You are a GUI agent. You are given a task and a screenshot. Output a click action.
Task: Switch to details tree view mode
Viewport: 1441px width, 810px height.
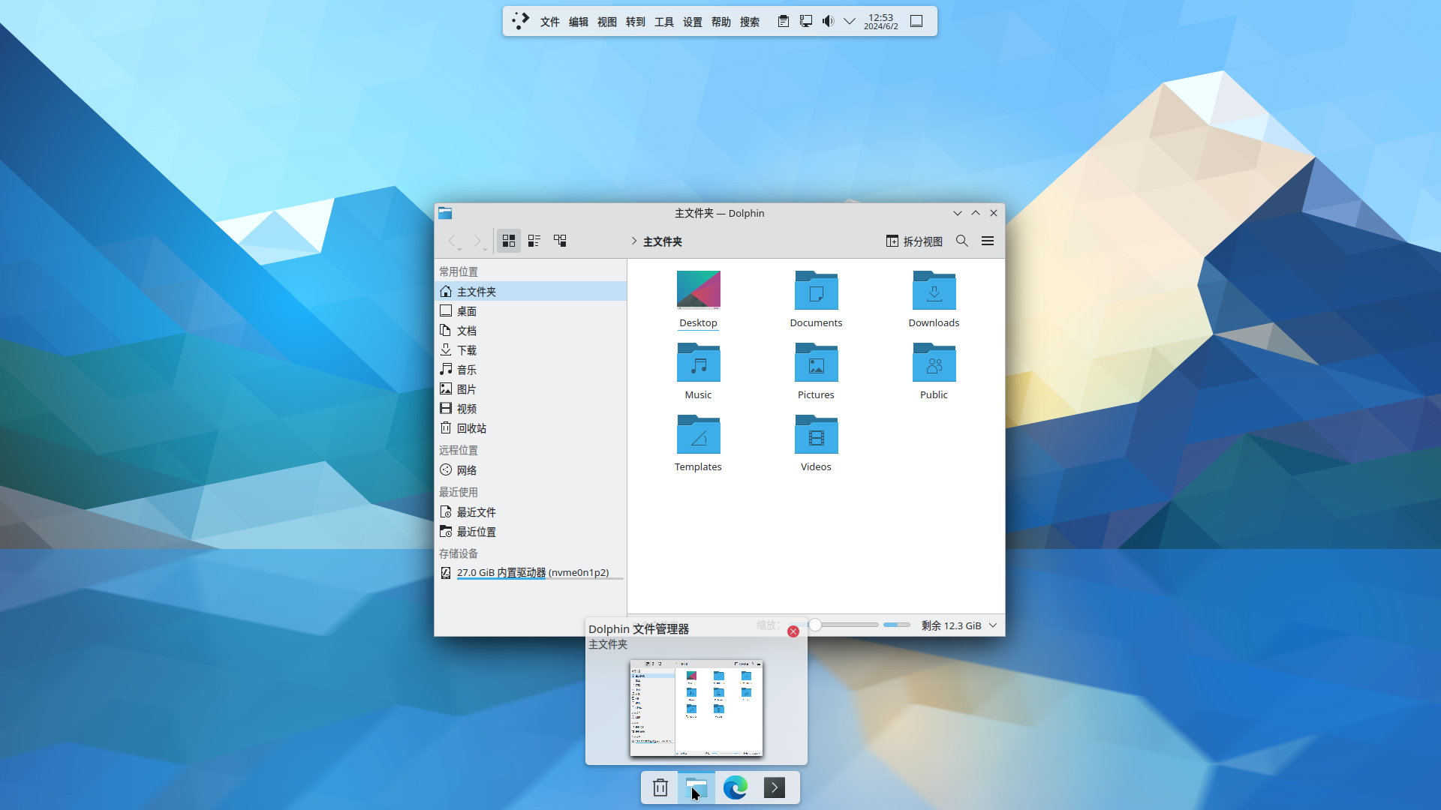point(560,241)
